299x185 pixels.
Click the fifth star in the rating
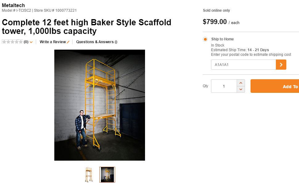21,42
